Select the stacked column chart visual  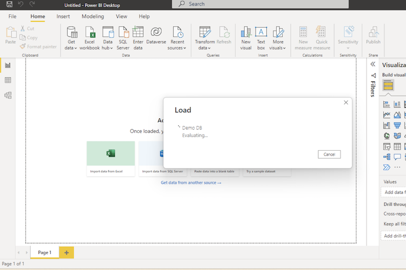[x=397, y=104]
